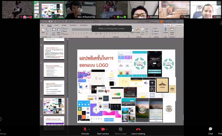Click the Shapes gallery icon
222x136 pixels.
(x=132, y=29)
